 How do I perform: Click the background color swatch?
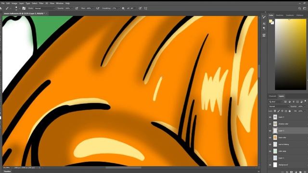coord(273,23)
